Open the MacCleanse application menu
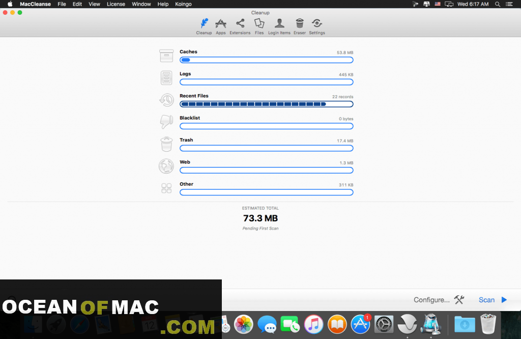This screenshot has height=339, width=521. (x=35, y=4)
